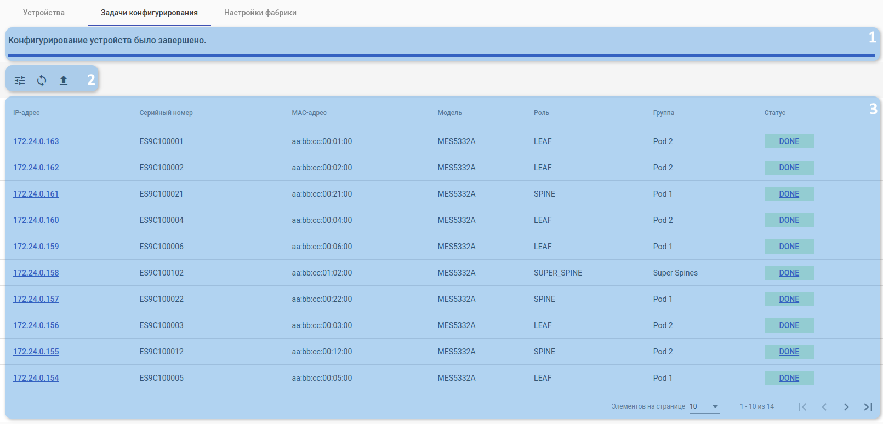Image resolution: width=883 pixels, height=424 pixels.
Task: Switch to the Устройства tab
Action: pyautogui.click(x=44, y=13)
